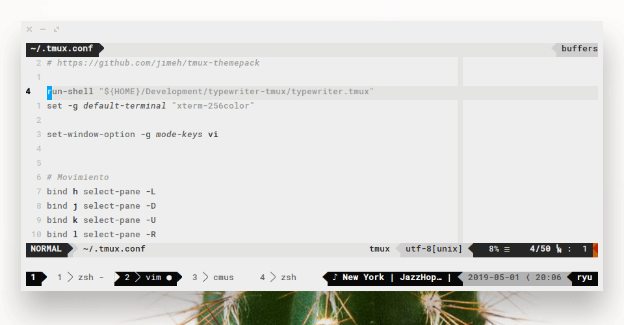Maximize the terminal window
This screenshot has width=624, height=325.
pos(57,29)
